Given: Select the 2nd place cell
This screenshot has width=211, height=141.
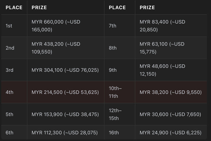Looking at the screenshot, I should tap(14, 48).
